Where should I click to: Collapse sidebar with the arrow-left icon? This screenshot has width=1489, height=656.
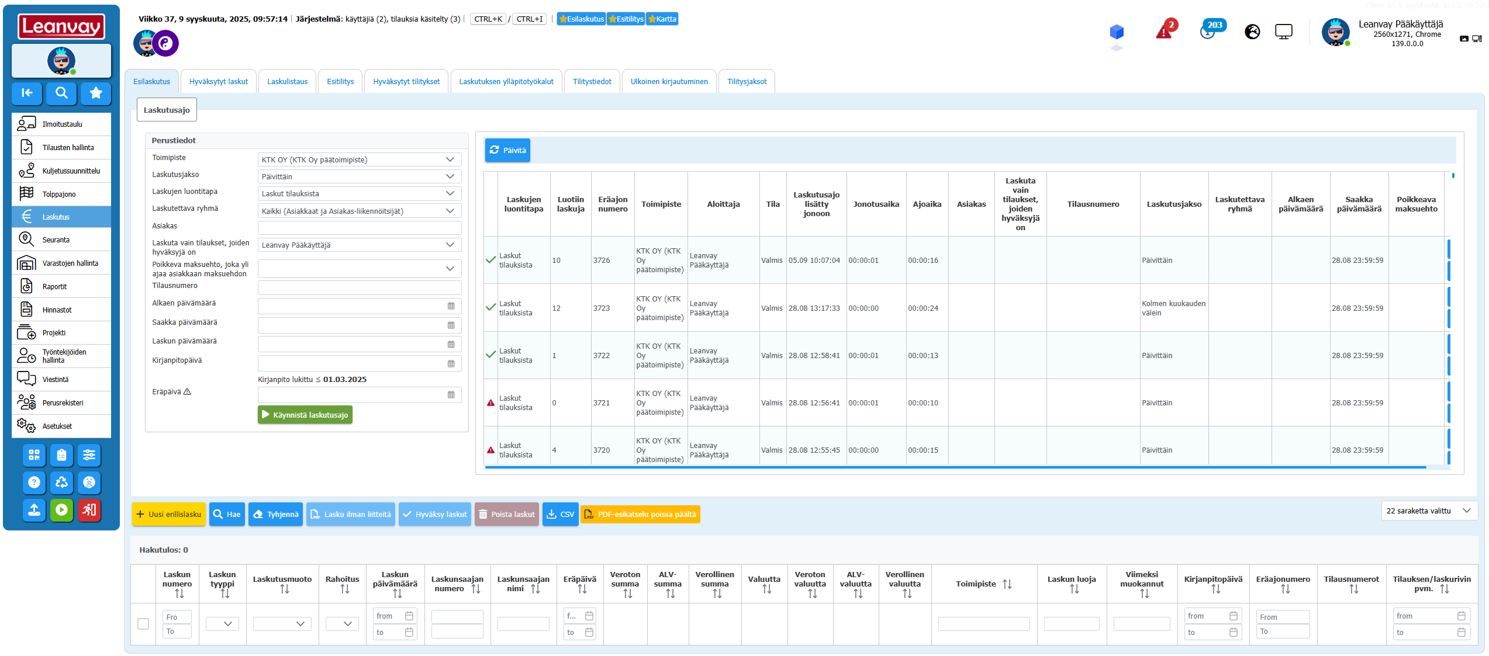(27, 93)
